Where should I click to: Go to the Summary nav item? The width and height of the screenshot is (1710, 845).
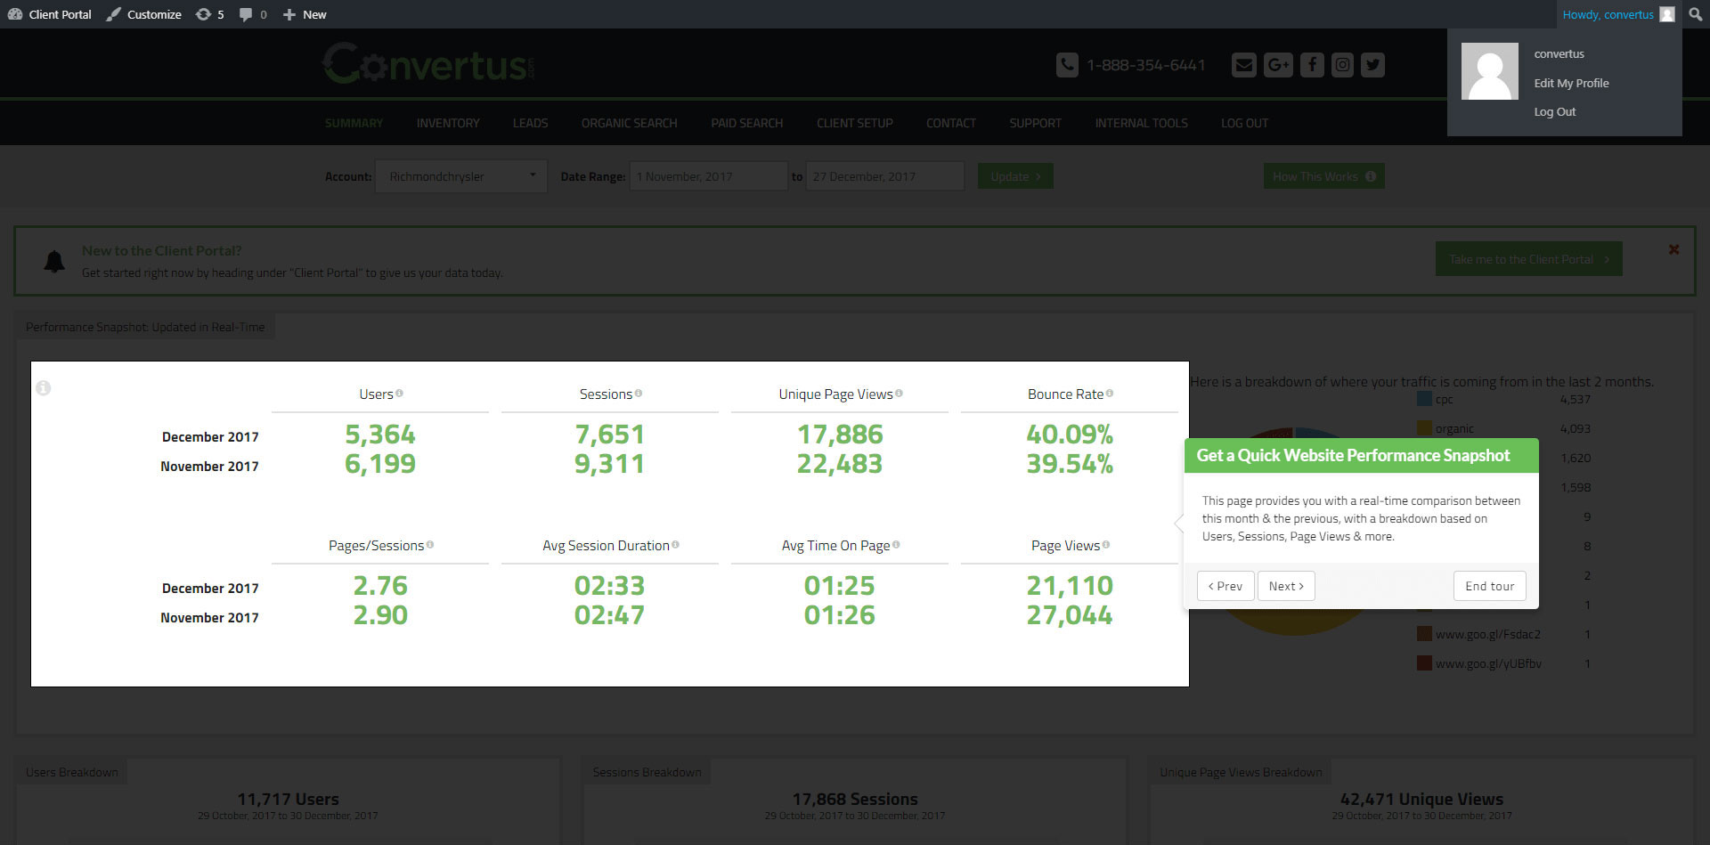coord(354,123)
